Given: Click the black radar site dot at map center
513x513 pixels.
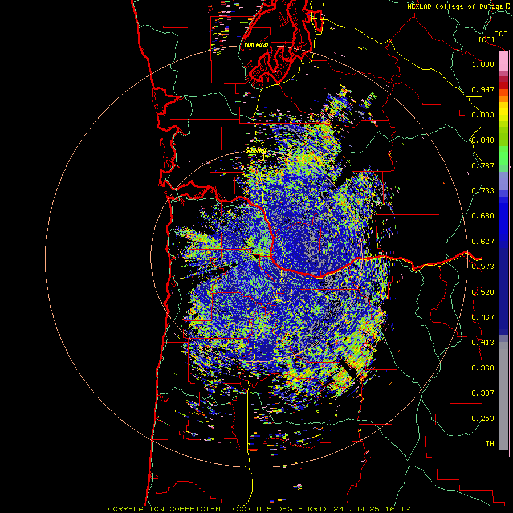Looking at the screenshot, I should 256,257.
